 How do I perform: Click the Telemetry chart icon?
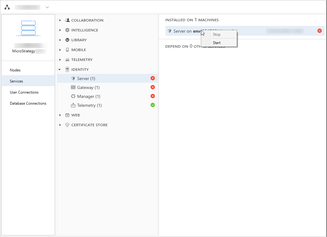pos(67,60)
